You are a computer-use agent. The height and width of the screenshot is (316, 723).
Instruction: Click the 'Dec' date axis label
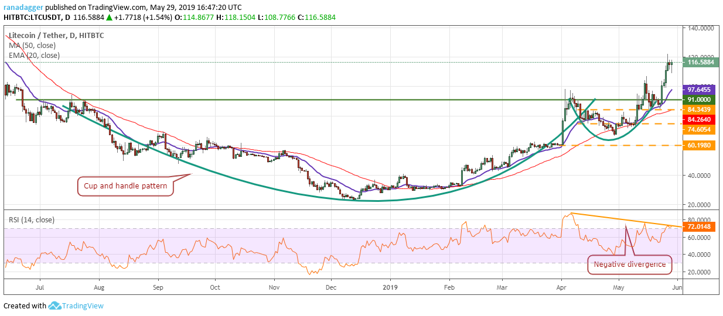tap(331, 287)
